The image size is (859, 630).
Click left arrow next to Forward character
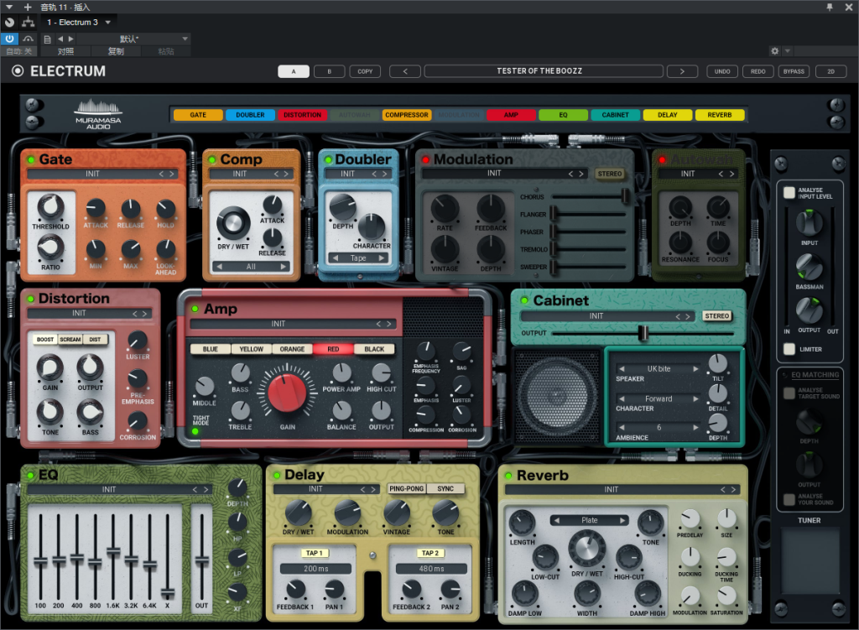tap(622, 398)
